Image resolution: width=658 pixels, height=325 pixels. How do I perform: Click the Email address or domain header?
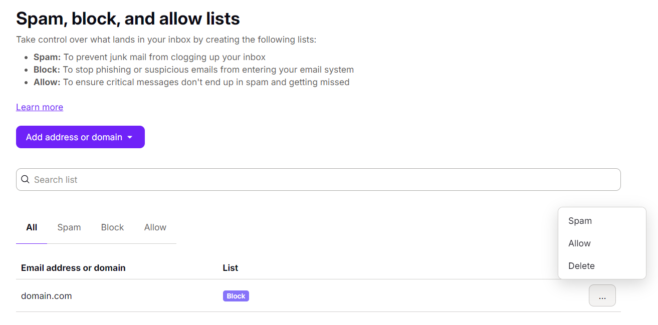[73, 268]
